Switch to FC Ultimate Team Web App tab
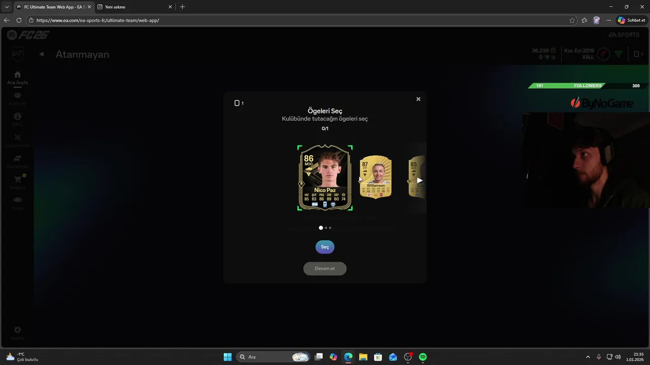Screen dimensions: 650x365 [x=53, y=7]
